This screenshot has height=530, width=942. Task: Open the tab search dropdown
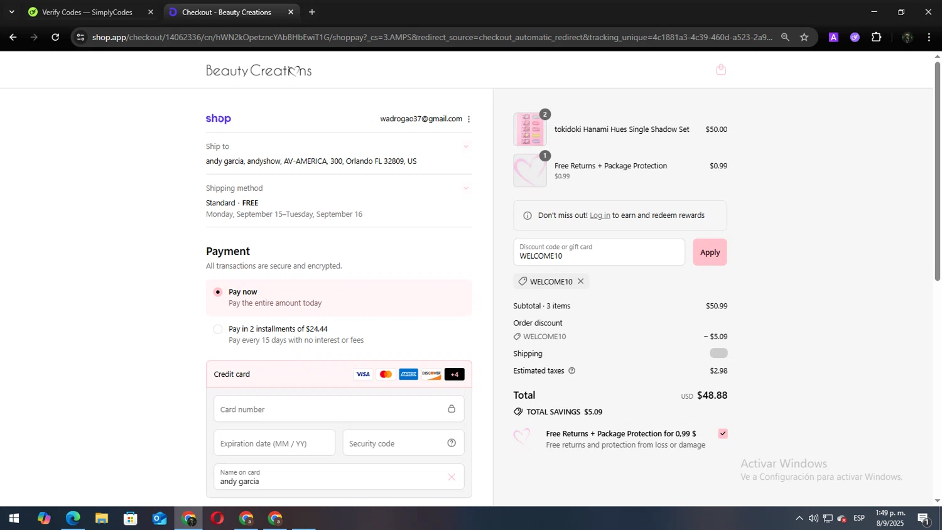pyautogui.click(x=11, y=12)
